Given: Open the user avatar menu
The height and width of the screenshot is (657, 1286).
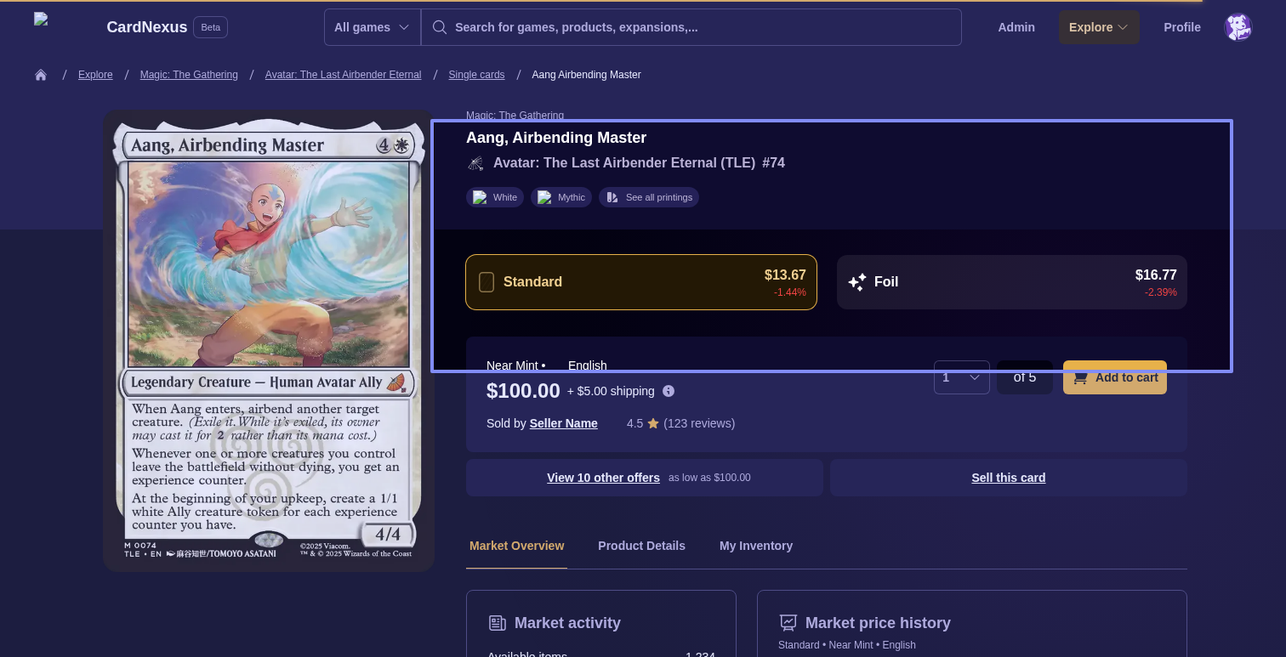Looking at the screenshot, I should pos(1238,27).
